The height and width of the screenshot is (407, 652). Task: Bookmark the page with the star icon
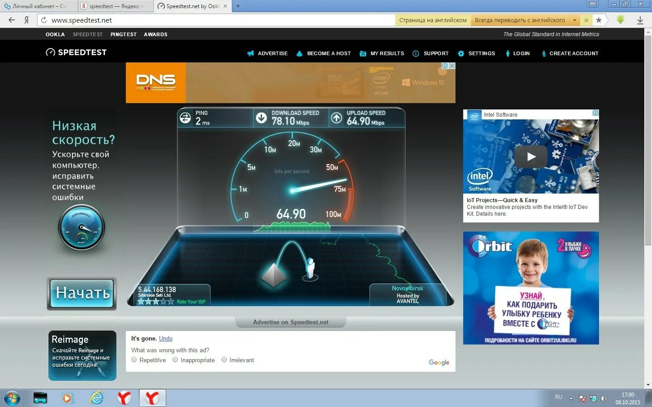tap(599, 20)
